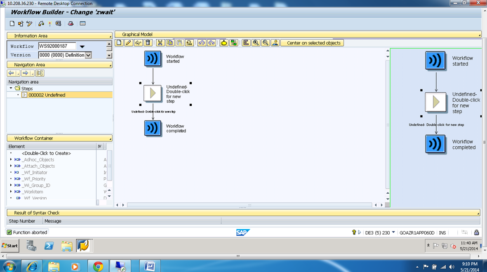Click the Step Number column header
The image size is (487, 272).
pyautogui.click(x=25, y=221)
